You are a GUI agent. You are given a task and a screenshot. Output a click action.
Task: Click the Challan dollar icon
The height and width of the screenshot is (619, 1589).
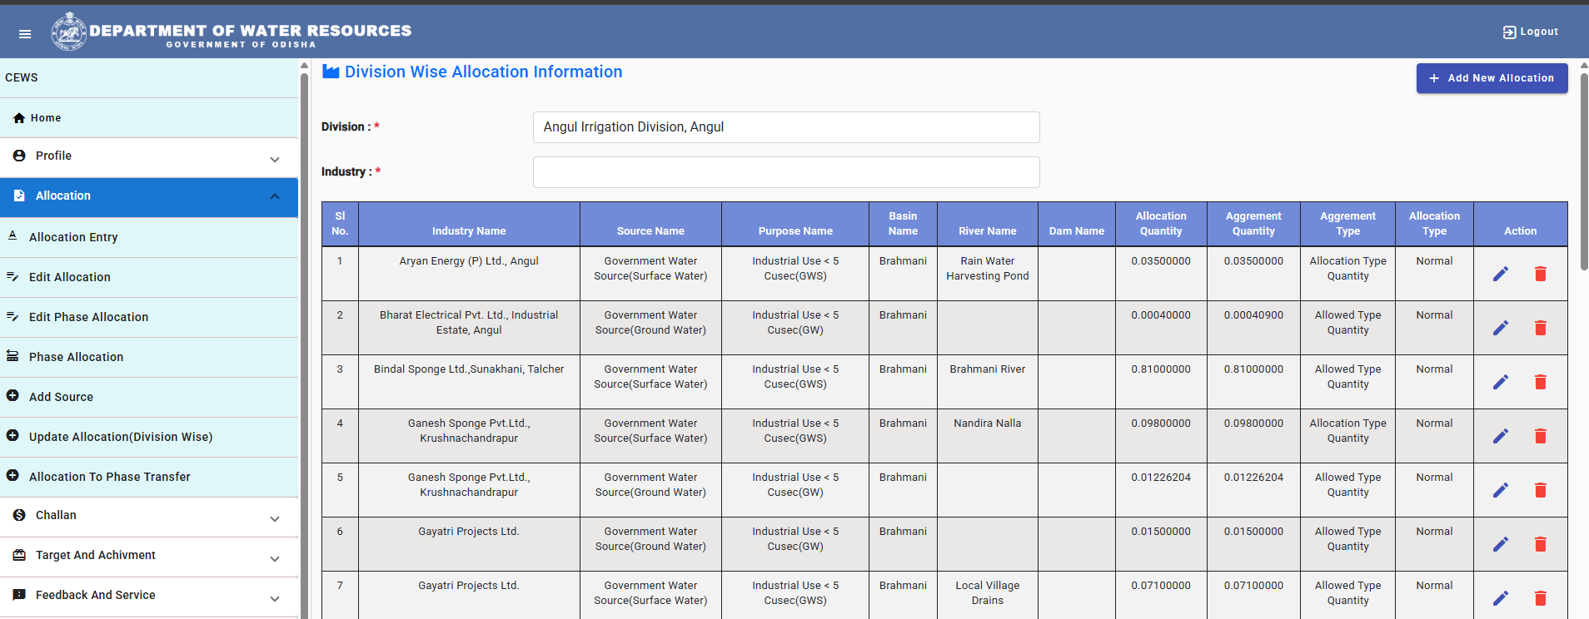pyautogui.click(x=19, y=515)
